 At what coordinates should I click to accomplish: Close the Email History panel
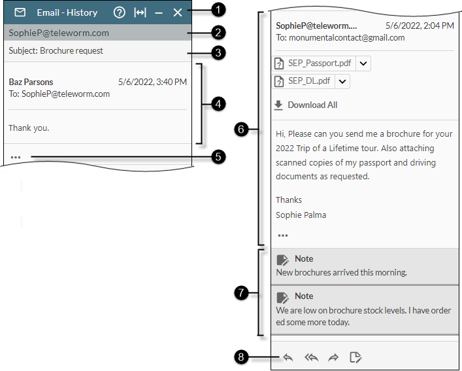[x=178, y=12]
